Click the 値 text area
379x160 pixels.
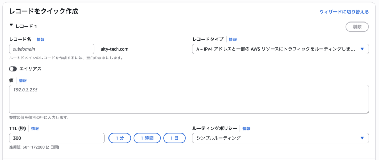click(189, 99)
